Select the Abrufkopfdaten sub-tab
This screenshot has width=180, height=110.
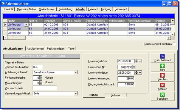click(13, 49)
